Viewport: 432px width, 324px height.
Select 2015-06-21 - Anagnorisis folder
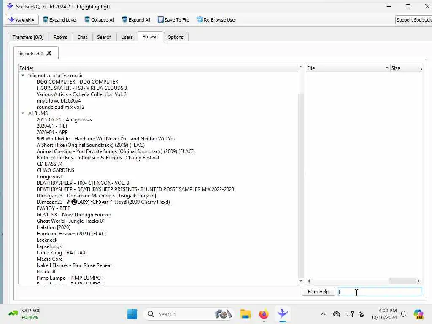(64, 119)
